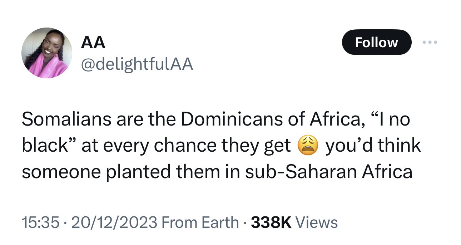Follow the delightfulAA account
Image resolution: width=461 pixels, height=245 pixels.
[x=377, y=42]
